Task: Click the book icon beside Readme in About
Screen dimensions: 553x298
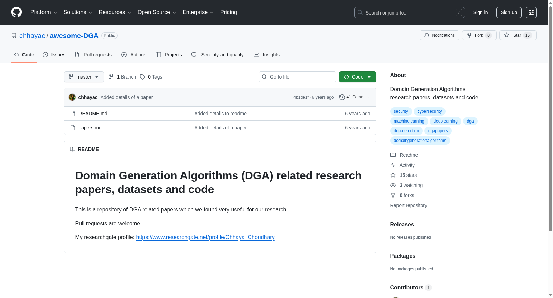Action: [x=393, y=155]
